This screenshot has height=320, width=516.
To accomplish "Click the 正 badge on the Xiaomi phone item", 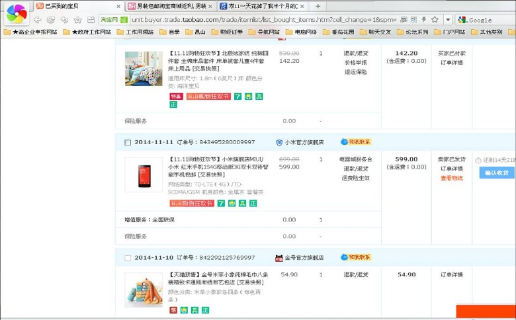I will point(253,203).
